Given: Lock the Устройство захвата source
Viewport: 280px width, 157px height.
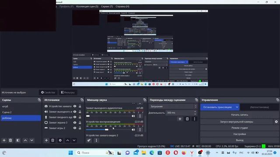Looking at the screenshot, I should (80, 106).
